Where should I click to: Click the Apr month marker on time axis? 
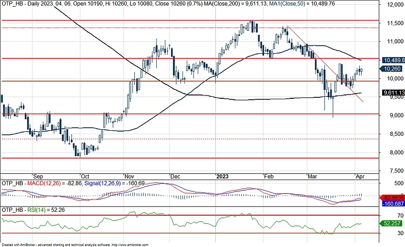tap(360, 176)
